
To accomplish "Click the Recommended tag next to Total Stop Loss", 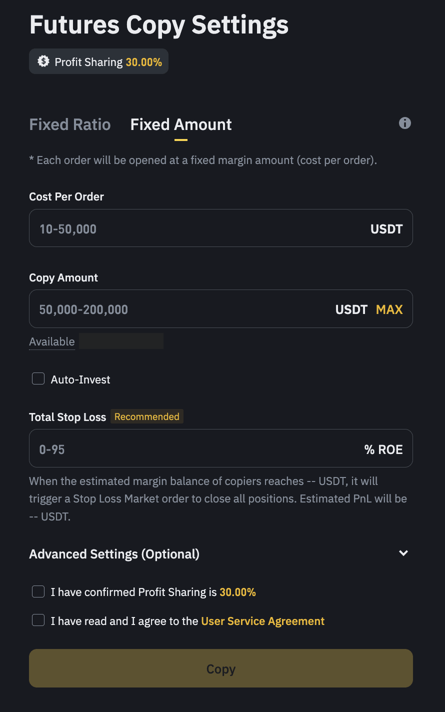I will [x=147, y=416].
